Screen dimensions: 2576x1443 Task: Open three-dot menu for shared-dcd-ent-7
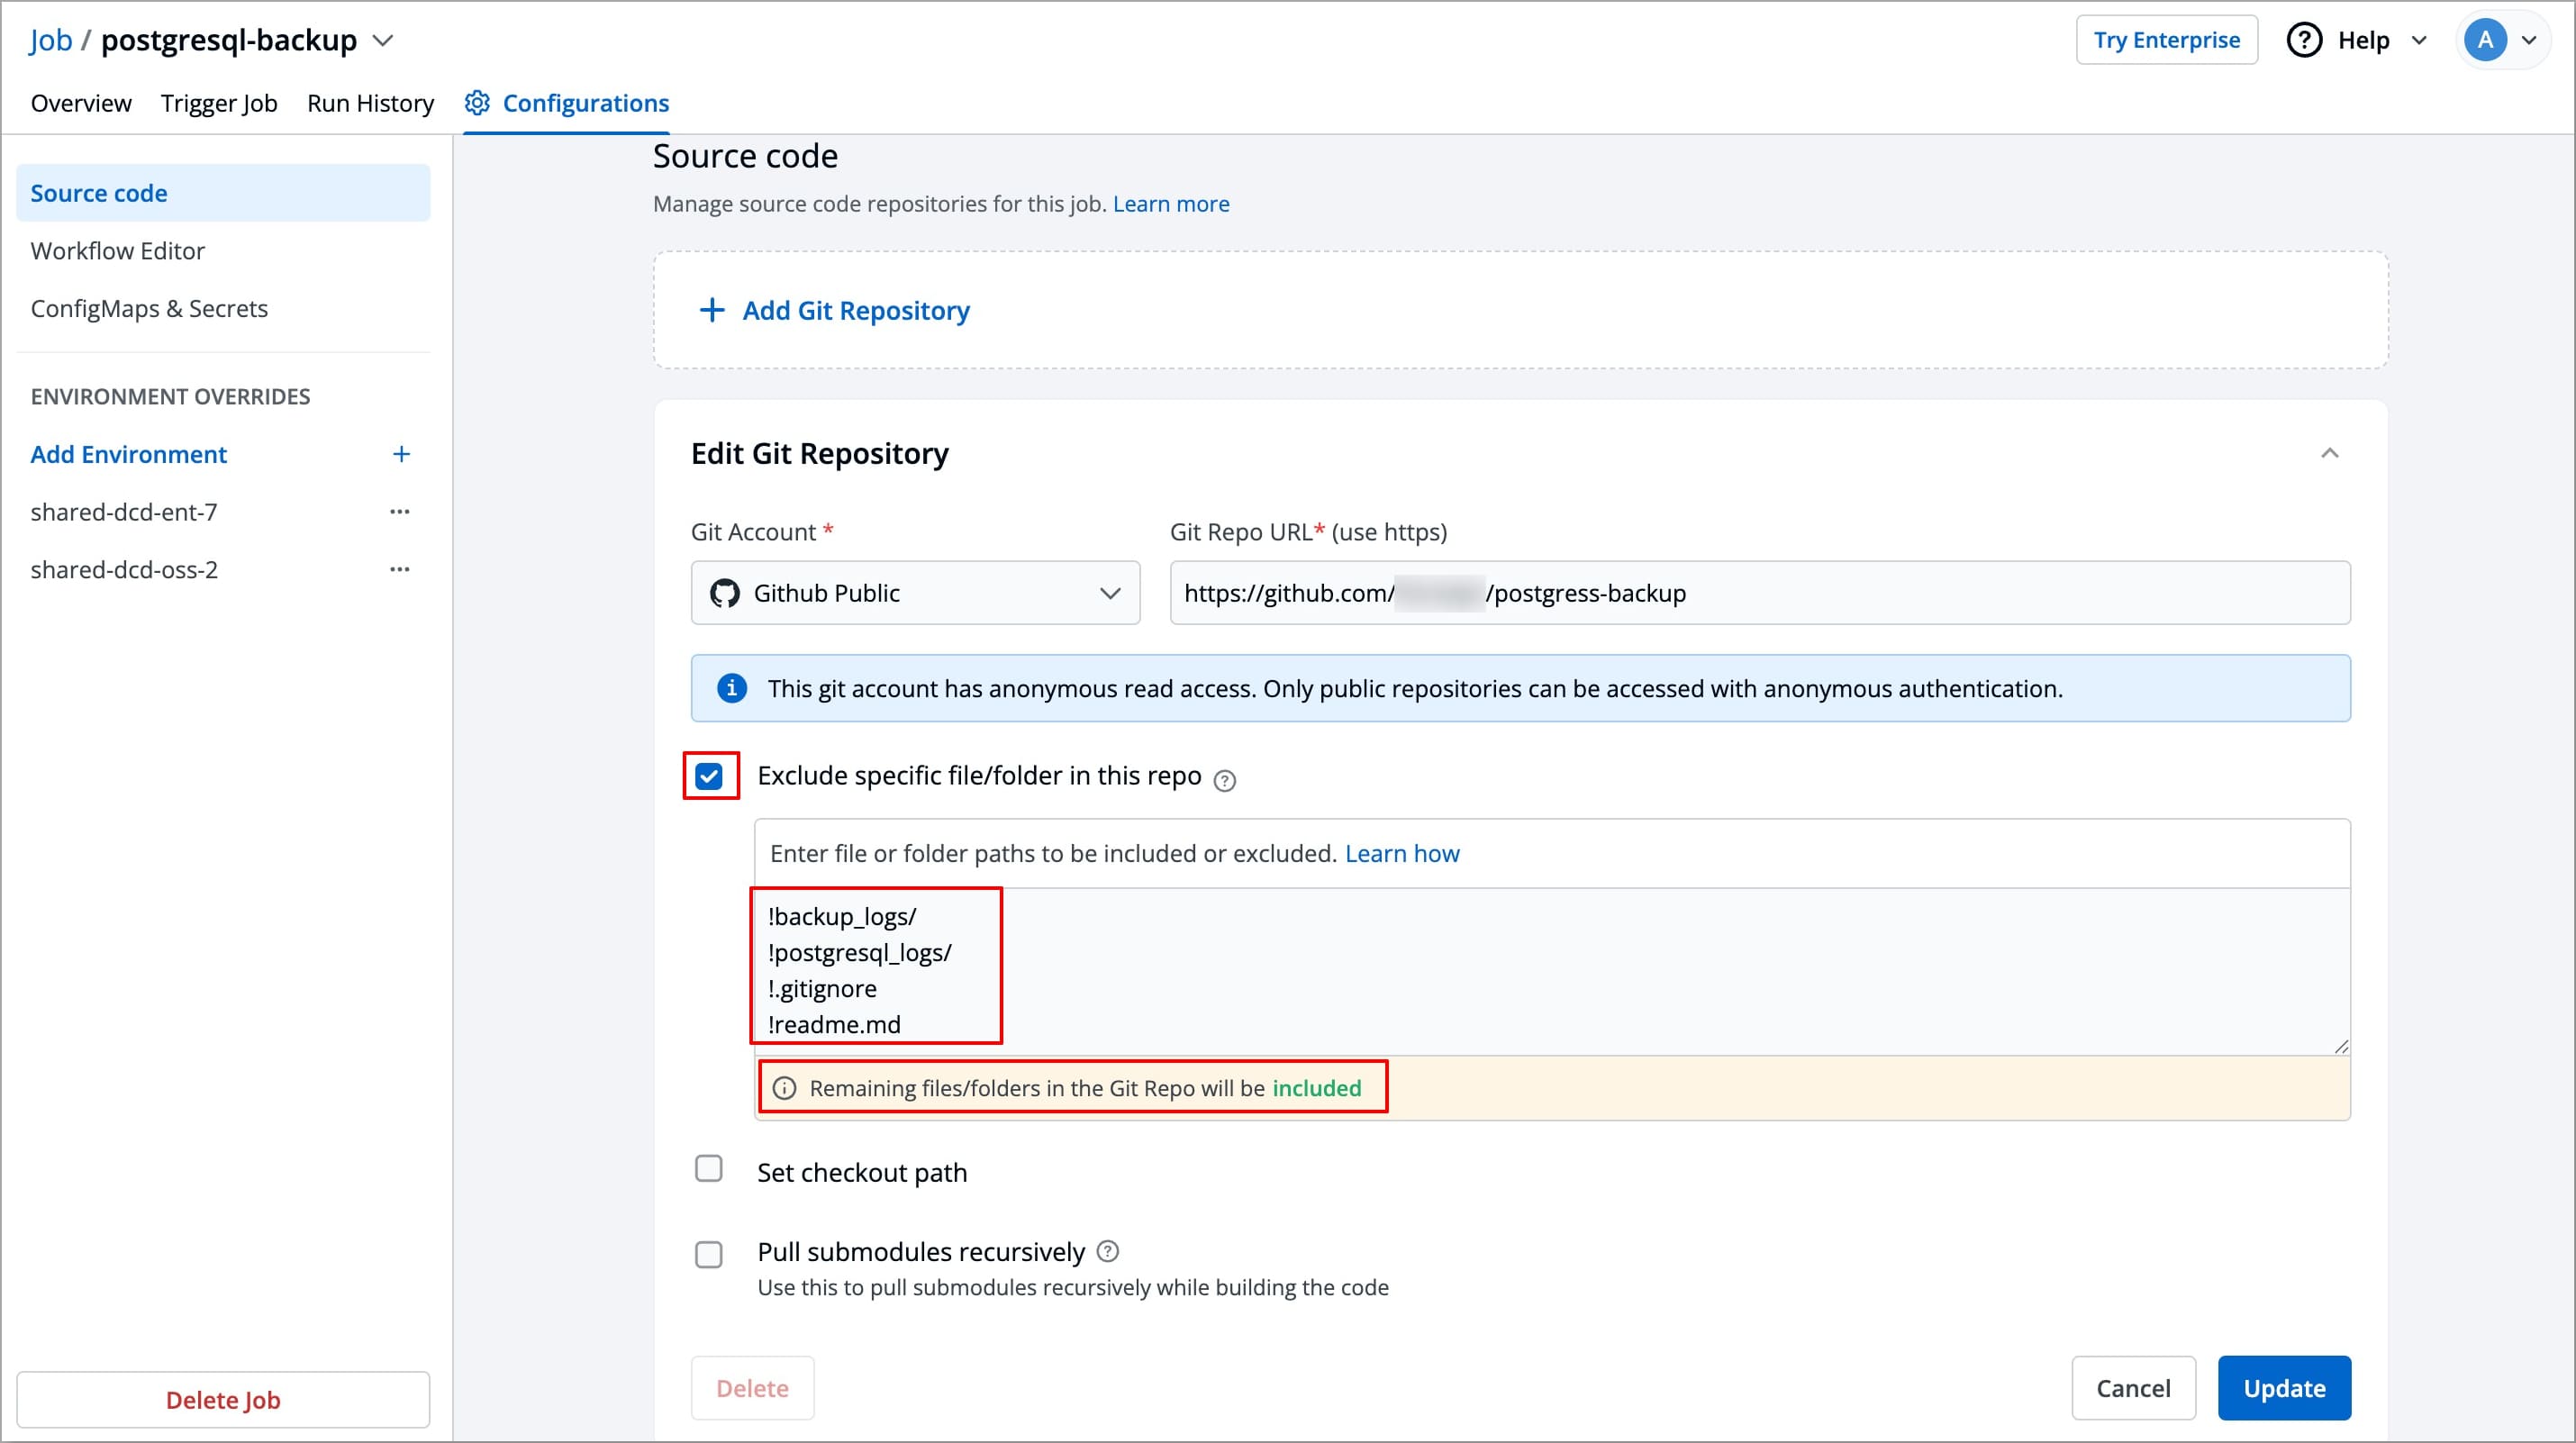click(400, 512)
